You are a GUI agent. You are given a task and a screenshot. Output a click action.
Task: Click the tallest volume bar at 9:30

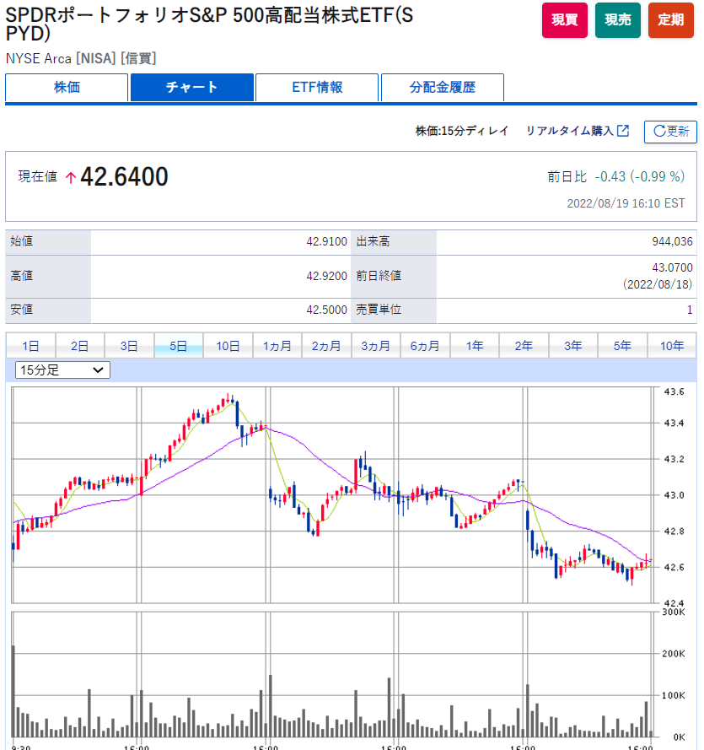pos(13,691)
